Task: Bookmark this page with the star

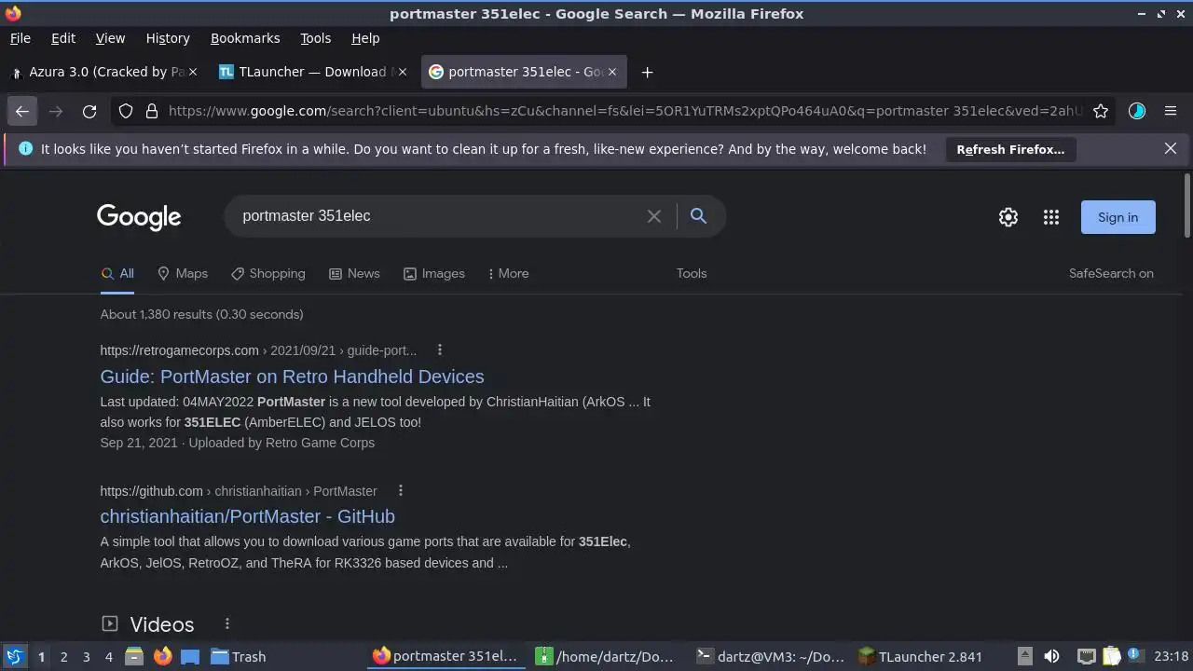Action: [1101, 111]
